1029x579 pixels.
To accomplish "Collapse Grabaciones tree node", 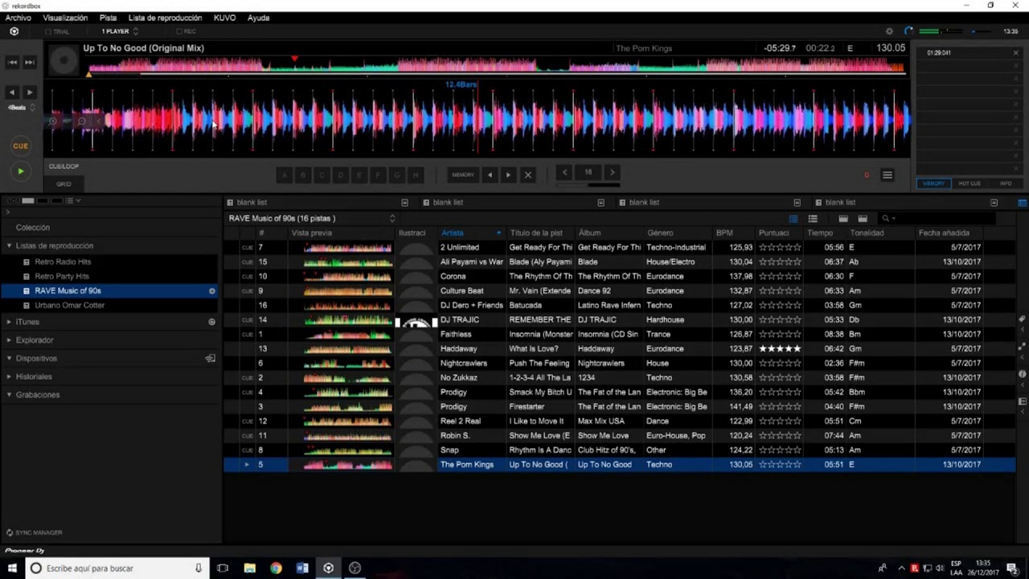I will tap(9, 395).
